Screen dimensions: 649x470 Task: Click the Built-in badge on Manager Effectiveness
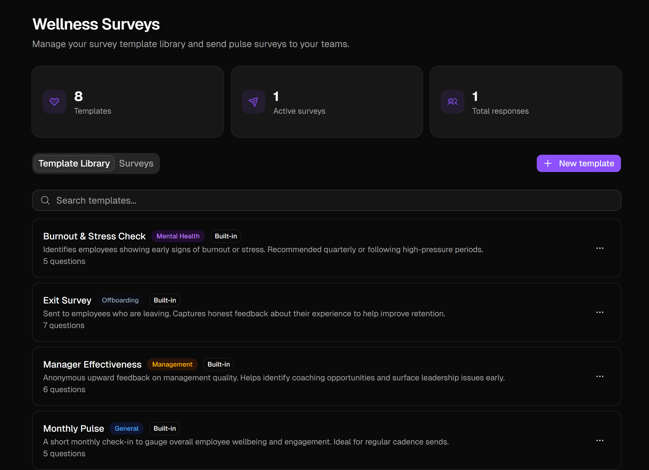[219, 364]
